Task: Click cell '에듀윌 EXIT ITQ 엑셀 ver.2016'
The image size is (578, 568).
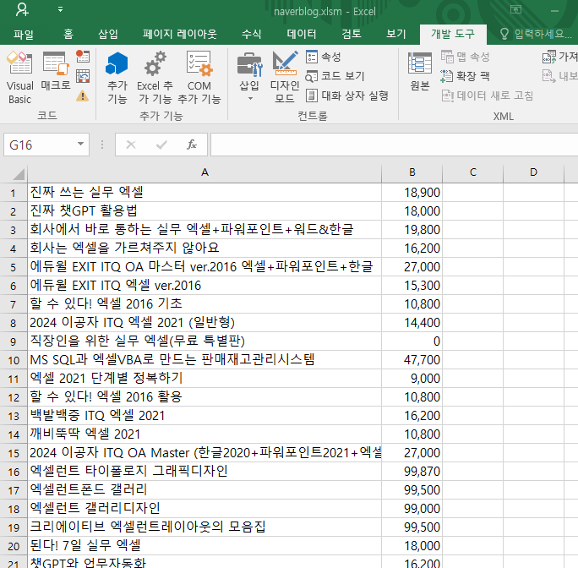Action: pos(204,286)
